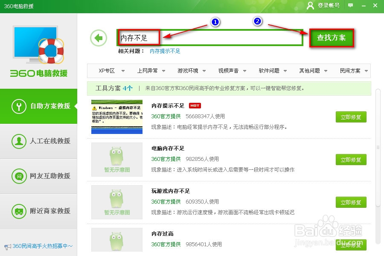Click 立即修复 for 内存提示不足
The image size is (384, 256).
coord(351,117)
